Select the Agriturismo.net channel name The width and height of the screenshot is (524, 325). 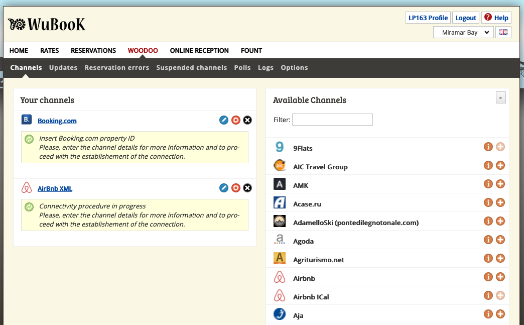pos(319,260)
